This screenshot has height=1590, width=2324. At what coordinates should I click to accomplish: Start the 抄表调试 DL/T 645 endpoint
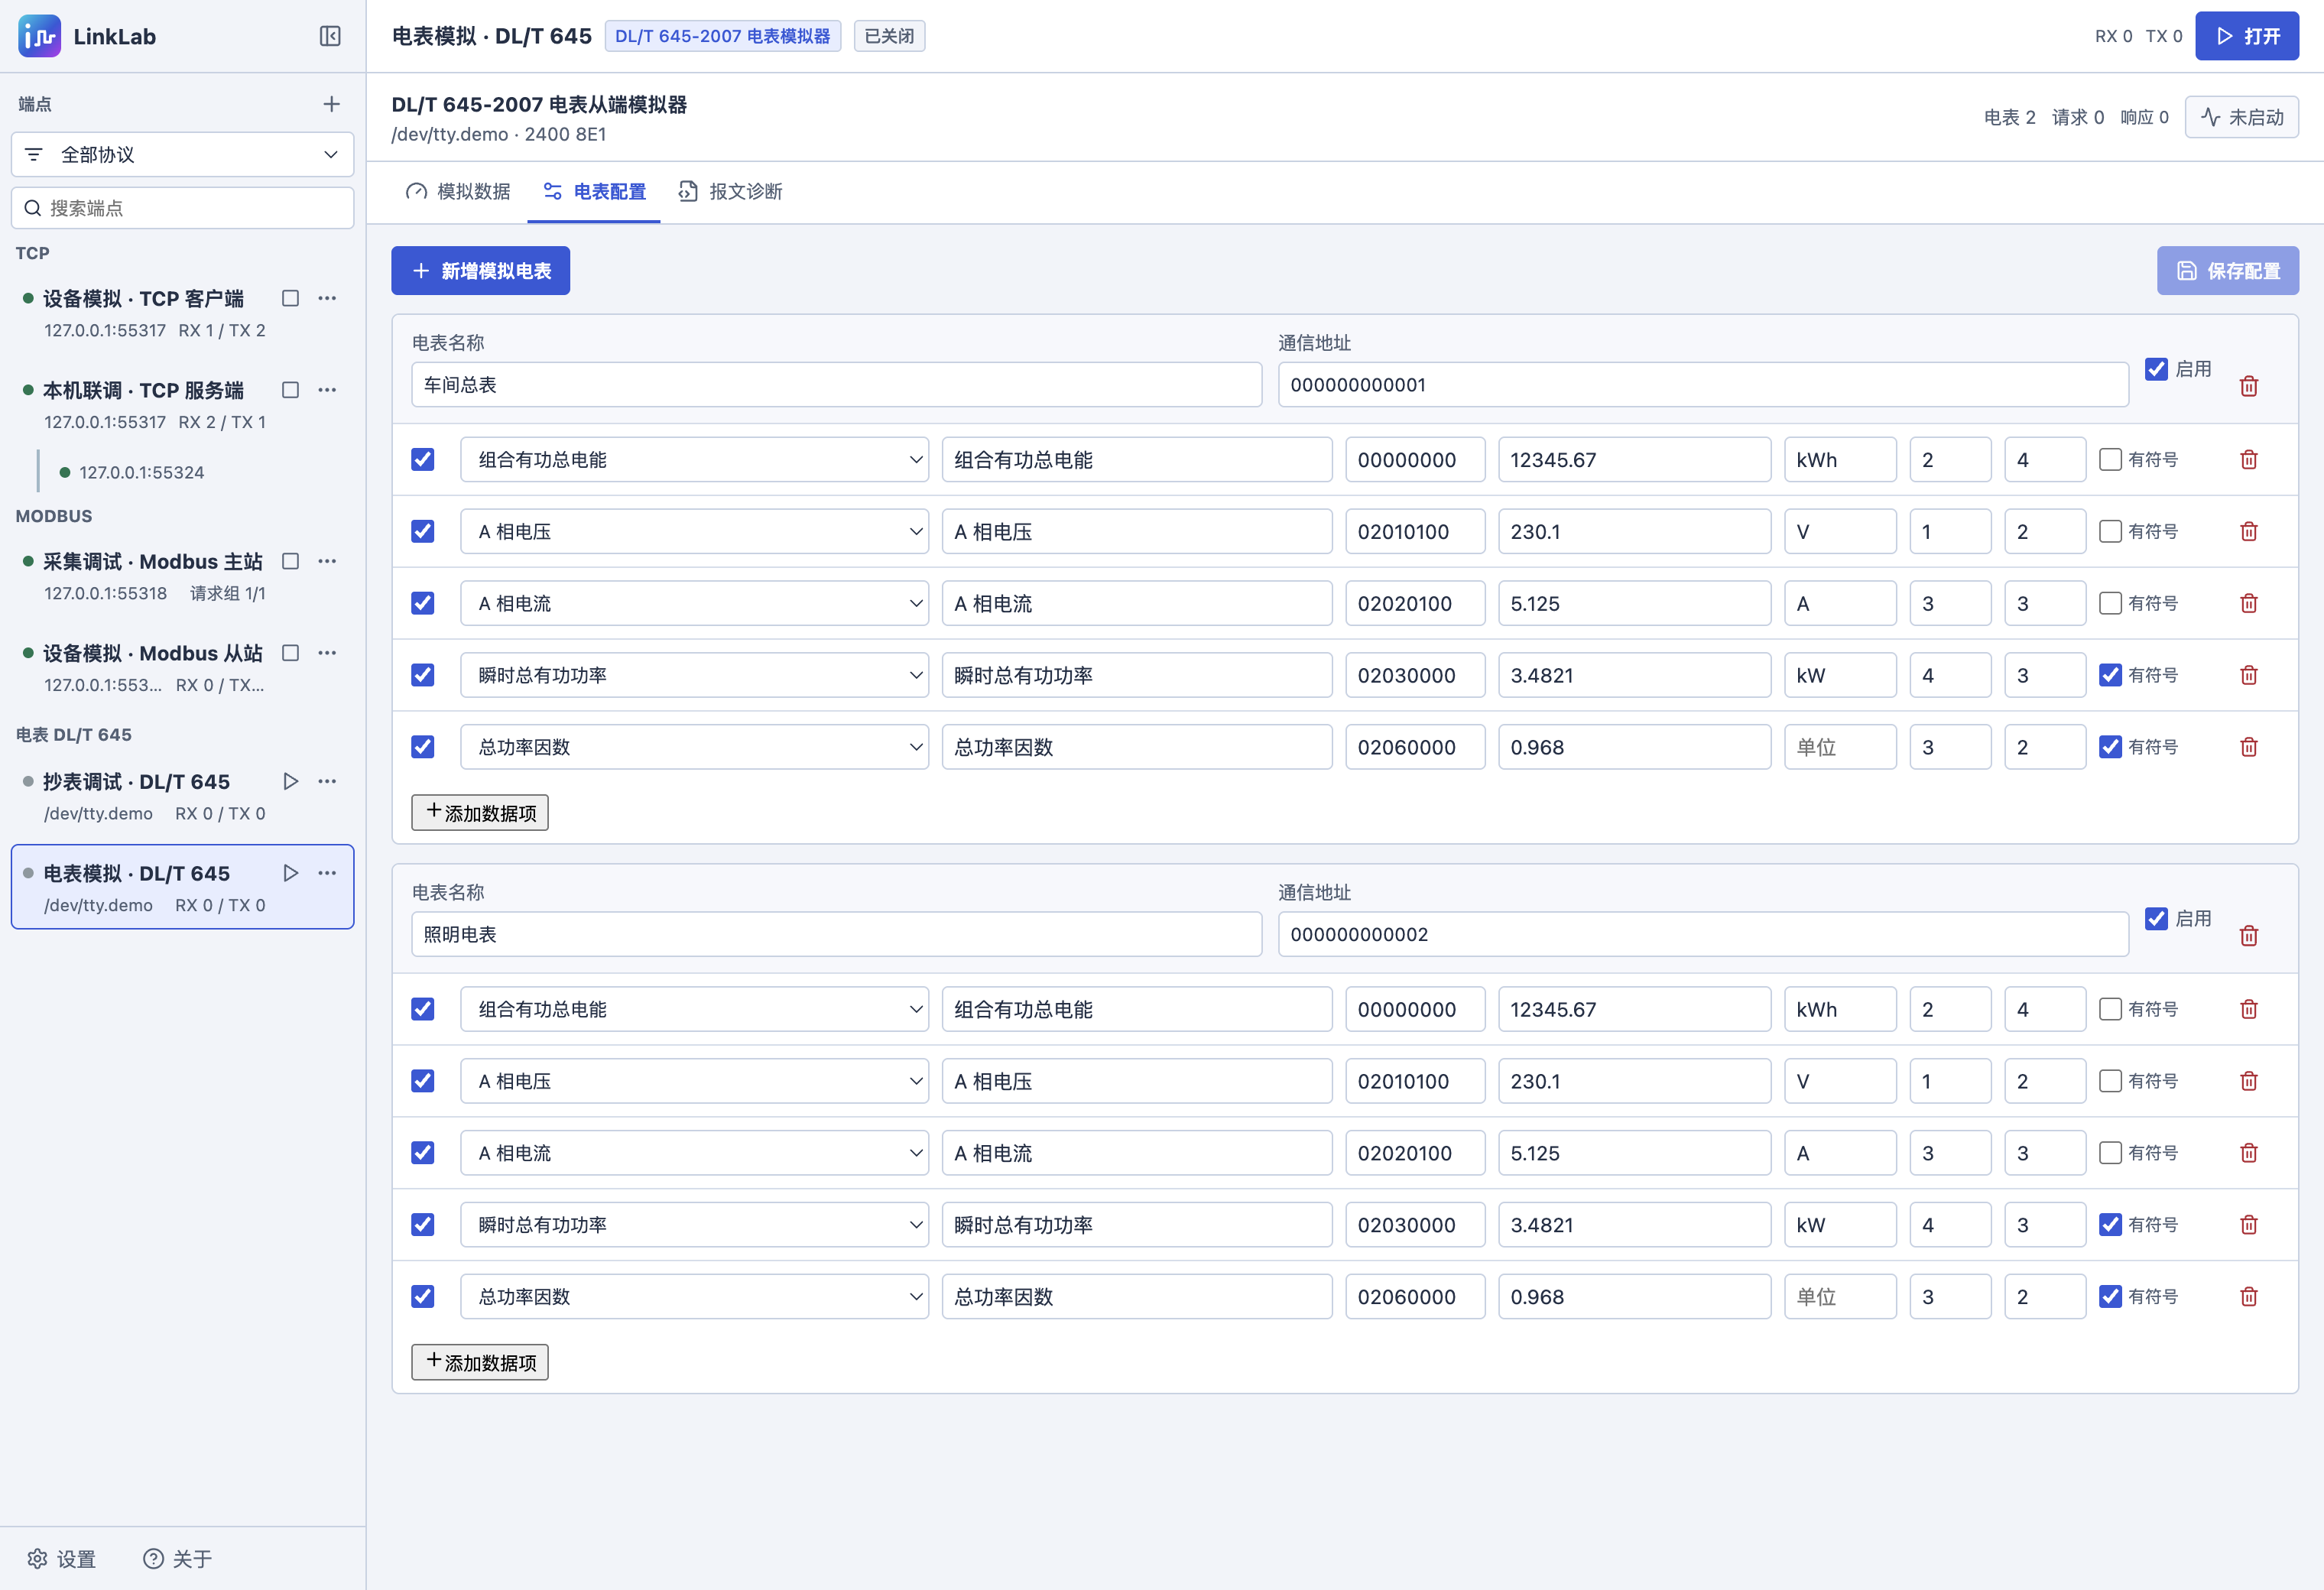click(x=290, y=781)
